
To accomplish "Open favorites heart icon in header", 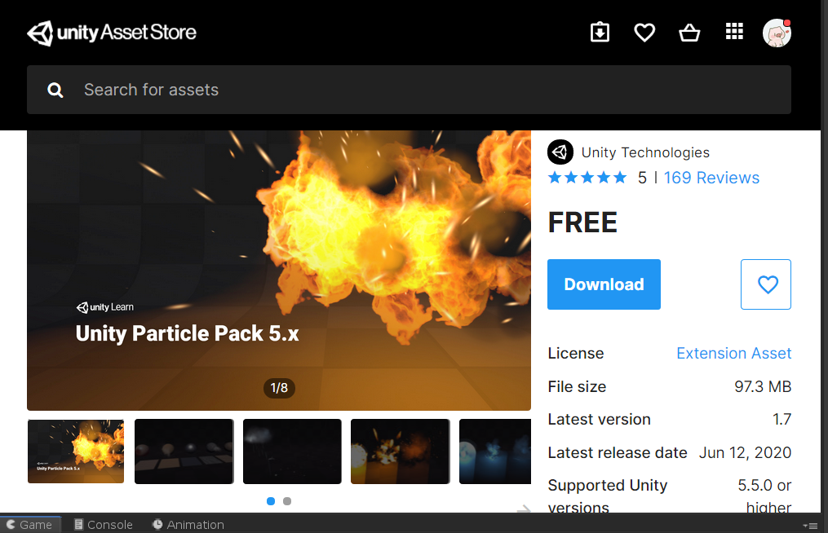I will coord(644,33).
